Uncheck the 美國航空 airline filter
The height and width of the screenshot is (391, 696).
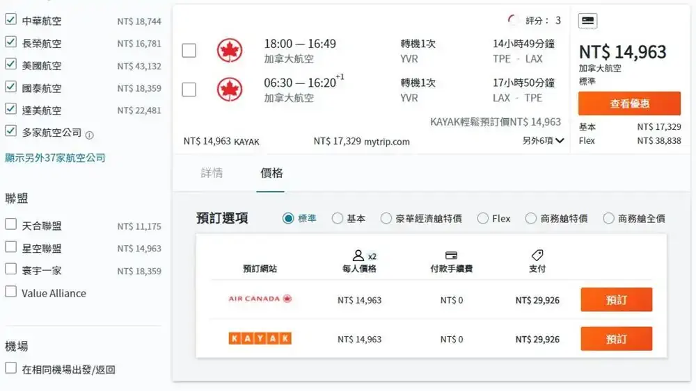(x=10, y=64)
